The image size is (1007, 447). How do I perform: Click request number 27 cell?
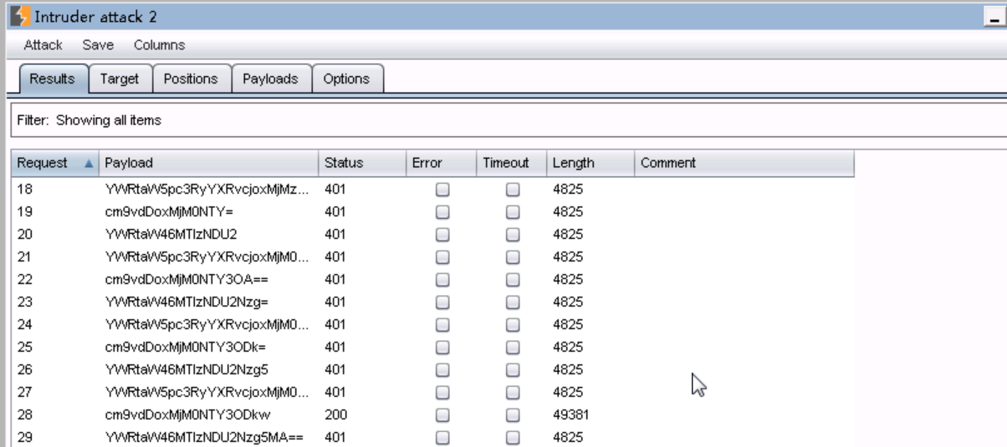[x=23, y=393]
